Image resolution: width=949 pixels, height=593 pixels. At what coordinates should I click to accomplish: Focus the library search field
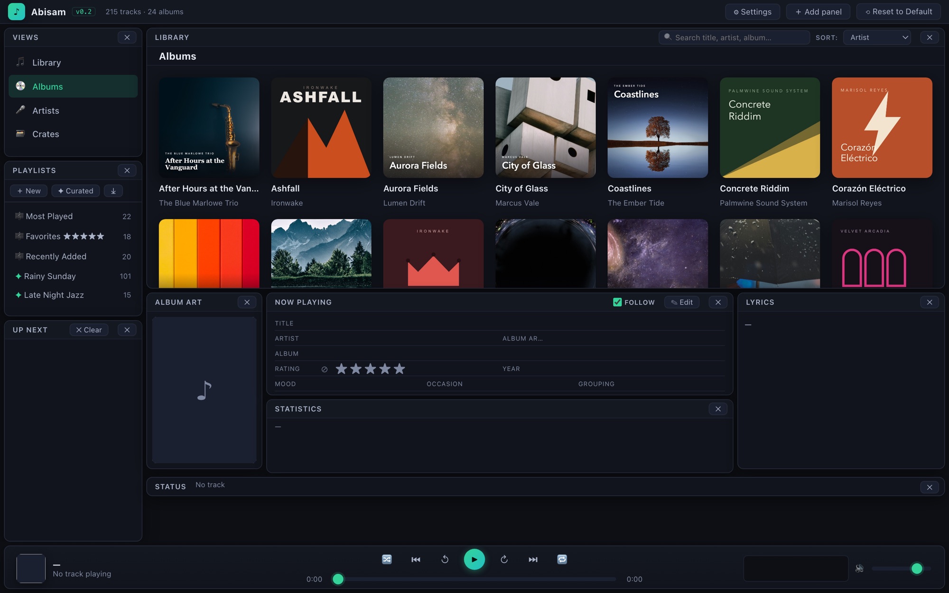(734, 37)
